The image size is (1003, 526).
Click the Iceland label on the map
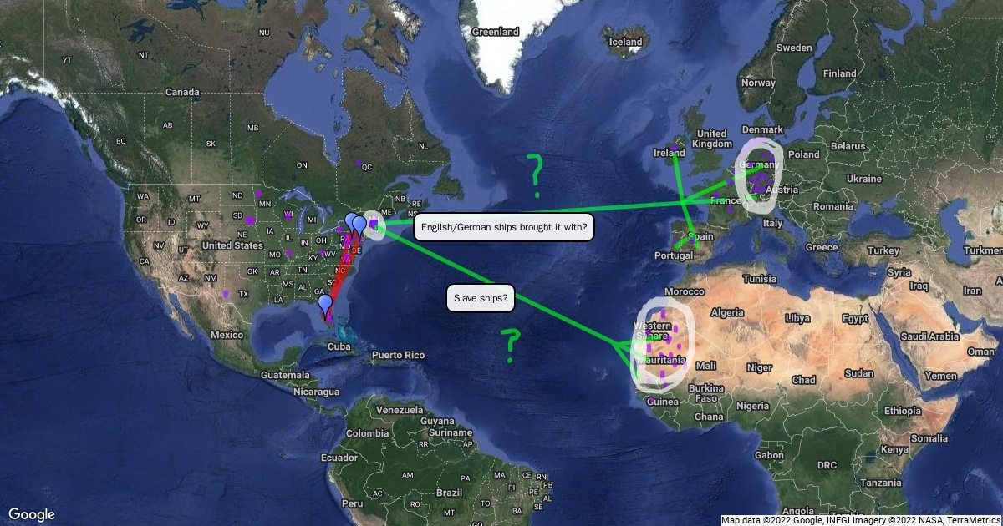pyautogui.click(x=625, y=42)
